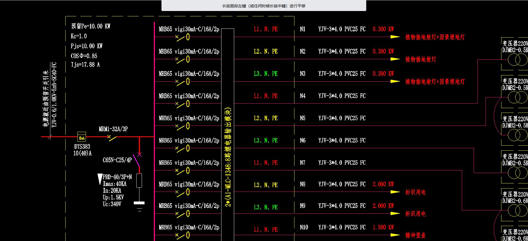This screenshot has height=241, width=528.
Task: Click the 1.500 KW value in the N10 row
Action: (x=383, y=227)
